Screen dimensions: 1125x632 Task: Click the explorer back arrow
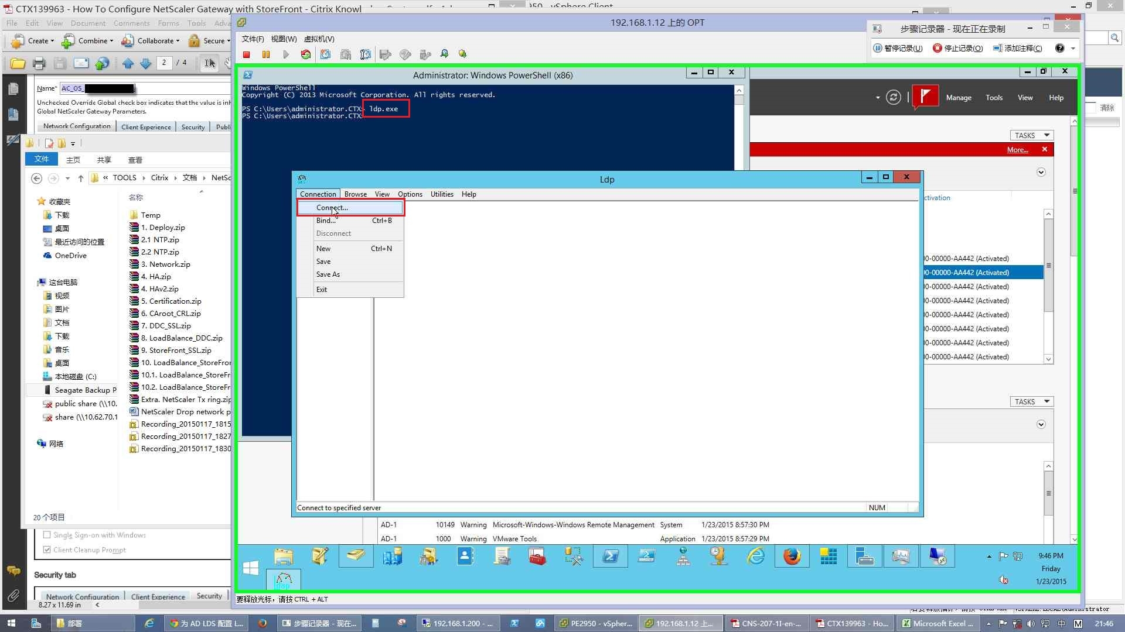click(x=36, y=178)
